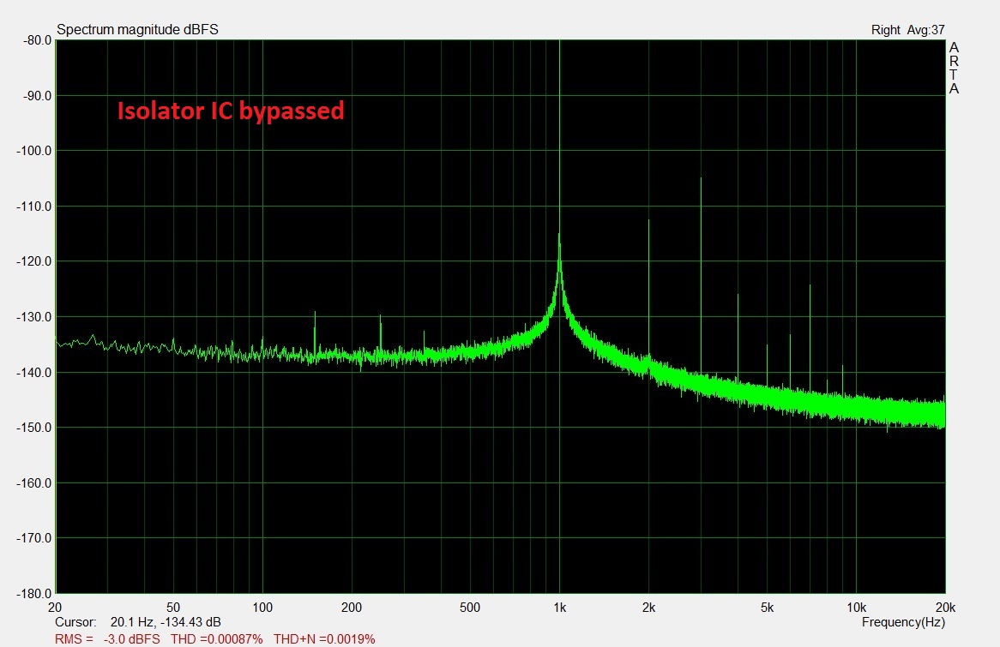
Task: Click the 'Frequency(Hz)' axis title
Action: coord(903,622)
